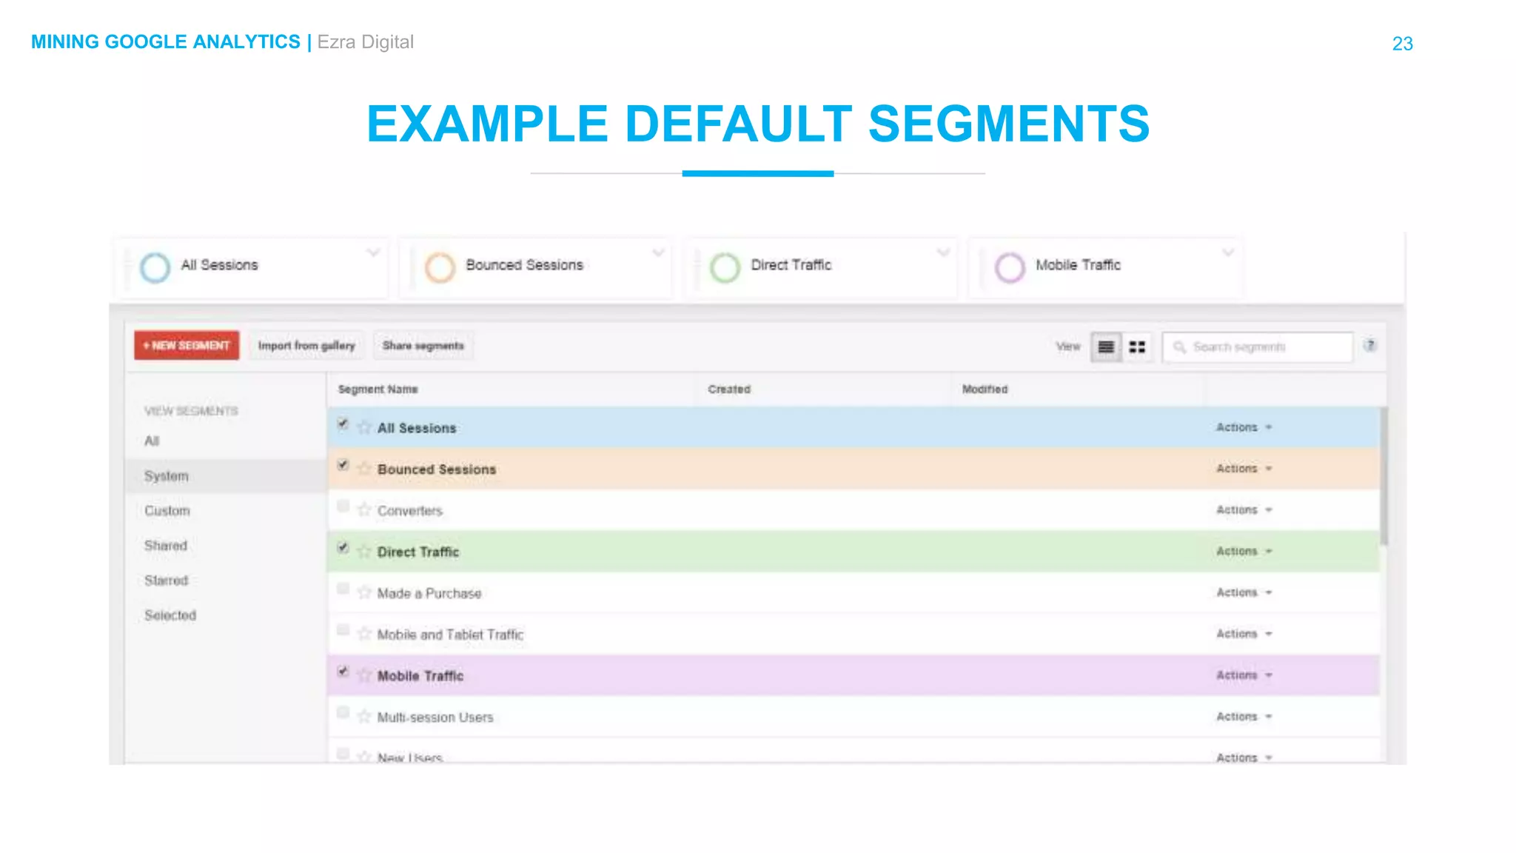Sort by Segment Name column header
The image size is (1516, 853).
click(x=378, y=389)
